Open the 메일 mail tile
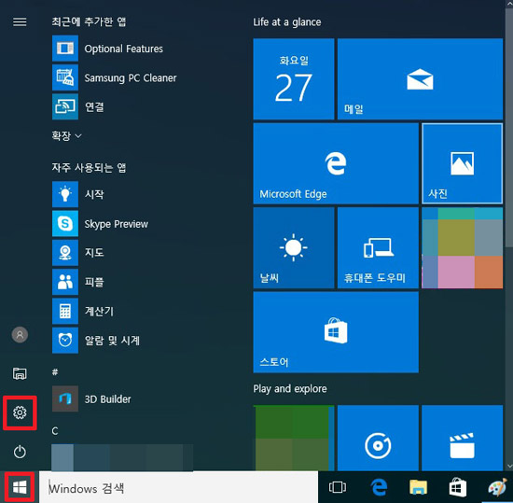The height and width of the screenshot is (503, 513). click(420, 79)
